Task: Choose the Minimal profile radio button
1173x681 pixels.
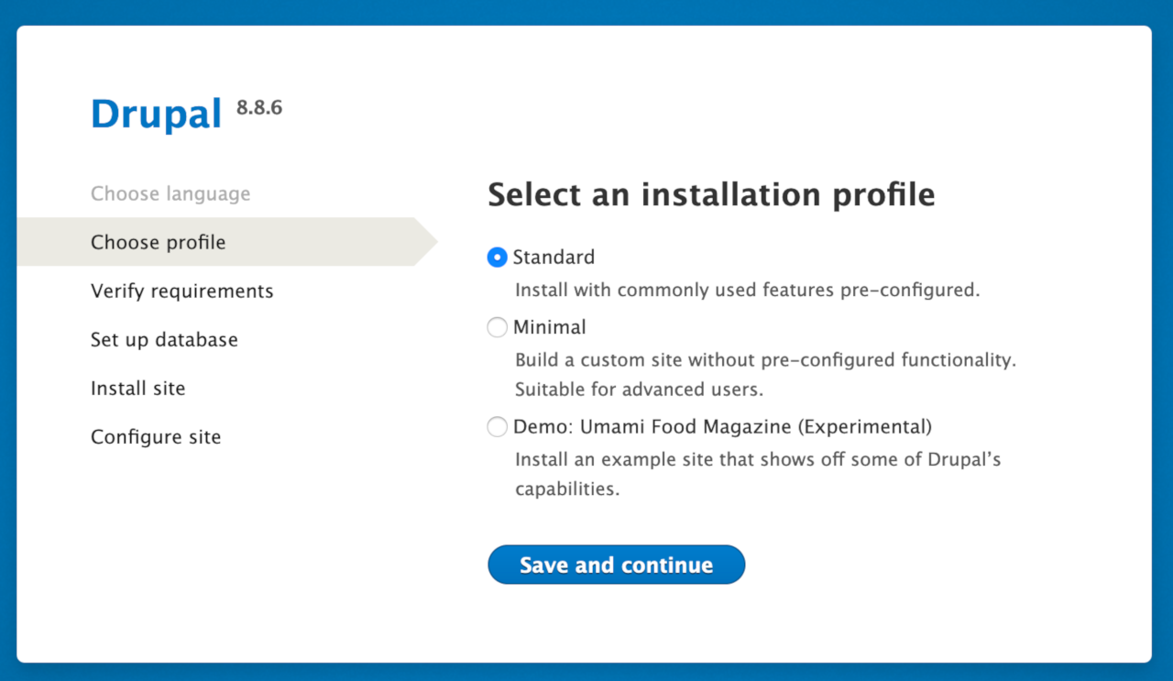Action: click(496, 327)
